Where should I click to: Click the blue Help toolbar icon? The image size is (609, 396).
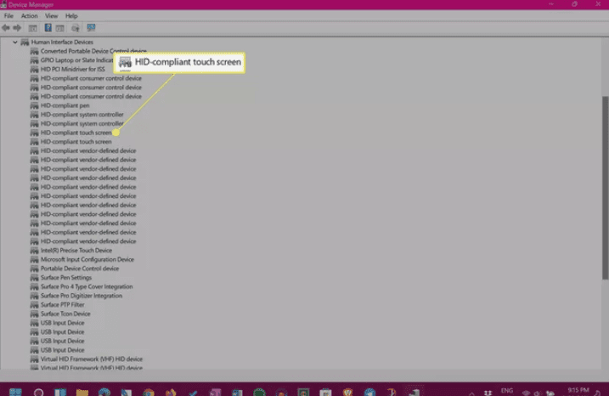tap(48, 27)
